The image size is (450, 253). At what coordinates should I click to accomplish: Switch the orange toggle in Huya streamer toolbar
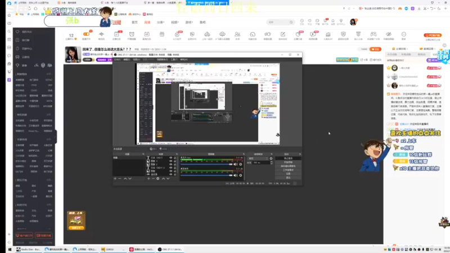[86, 34]
